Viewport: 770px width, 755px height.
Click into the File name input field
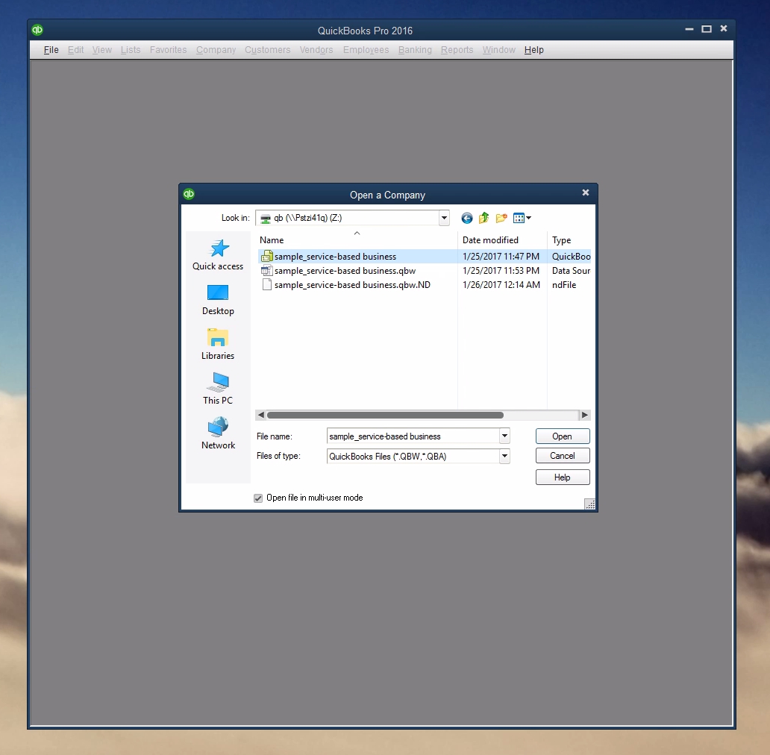coord(413,436)
